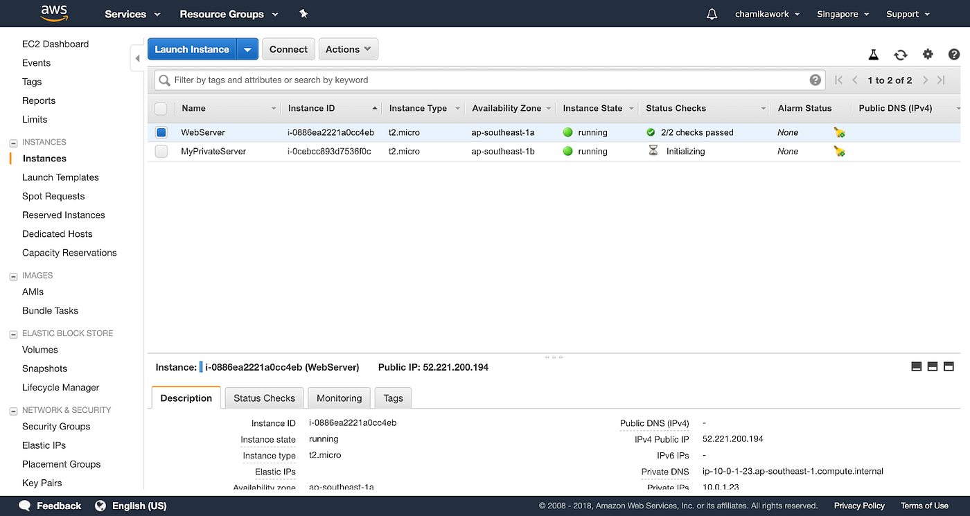Viewport: 970px width, 516px height.
Task: Click the Launch Instance button
Action: (x=192, y=49)
